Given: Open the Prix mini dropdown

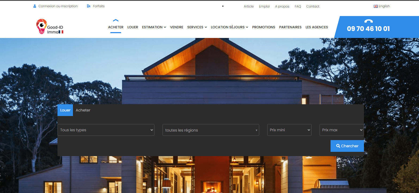Looking at the screenshot, I should point(289,130).
